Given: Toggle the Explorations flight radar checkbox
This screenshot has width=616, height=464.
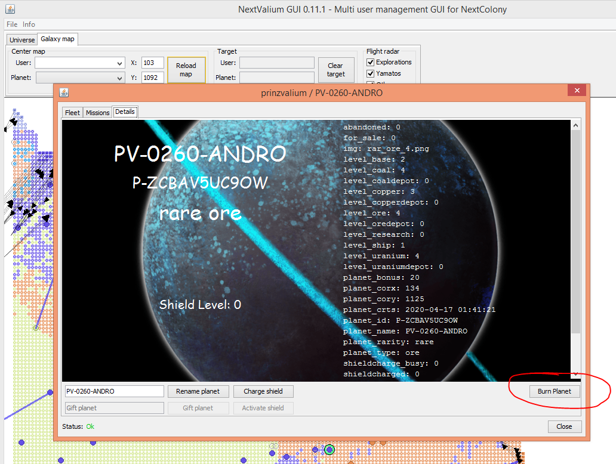Looking at the screenshot, I should 371,62.
